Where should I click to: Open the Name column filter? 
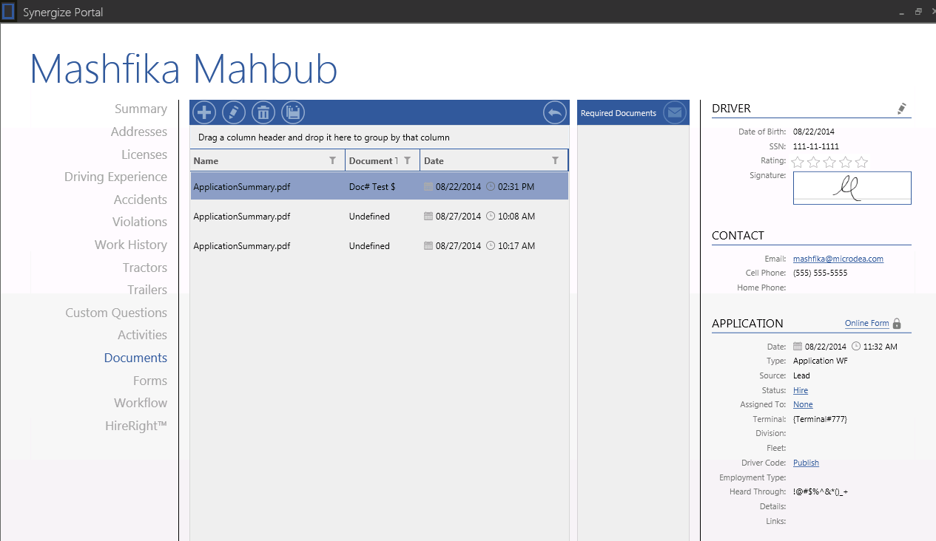tap(332, 160)
